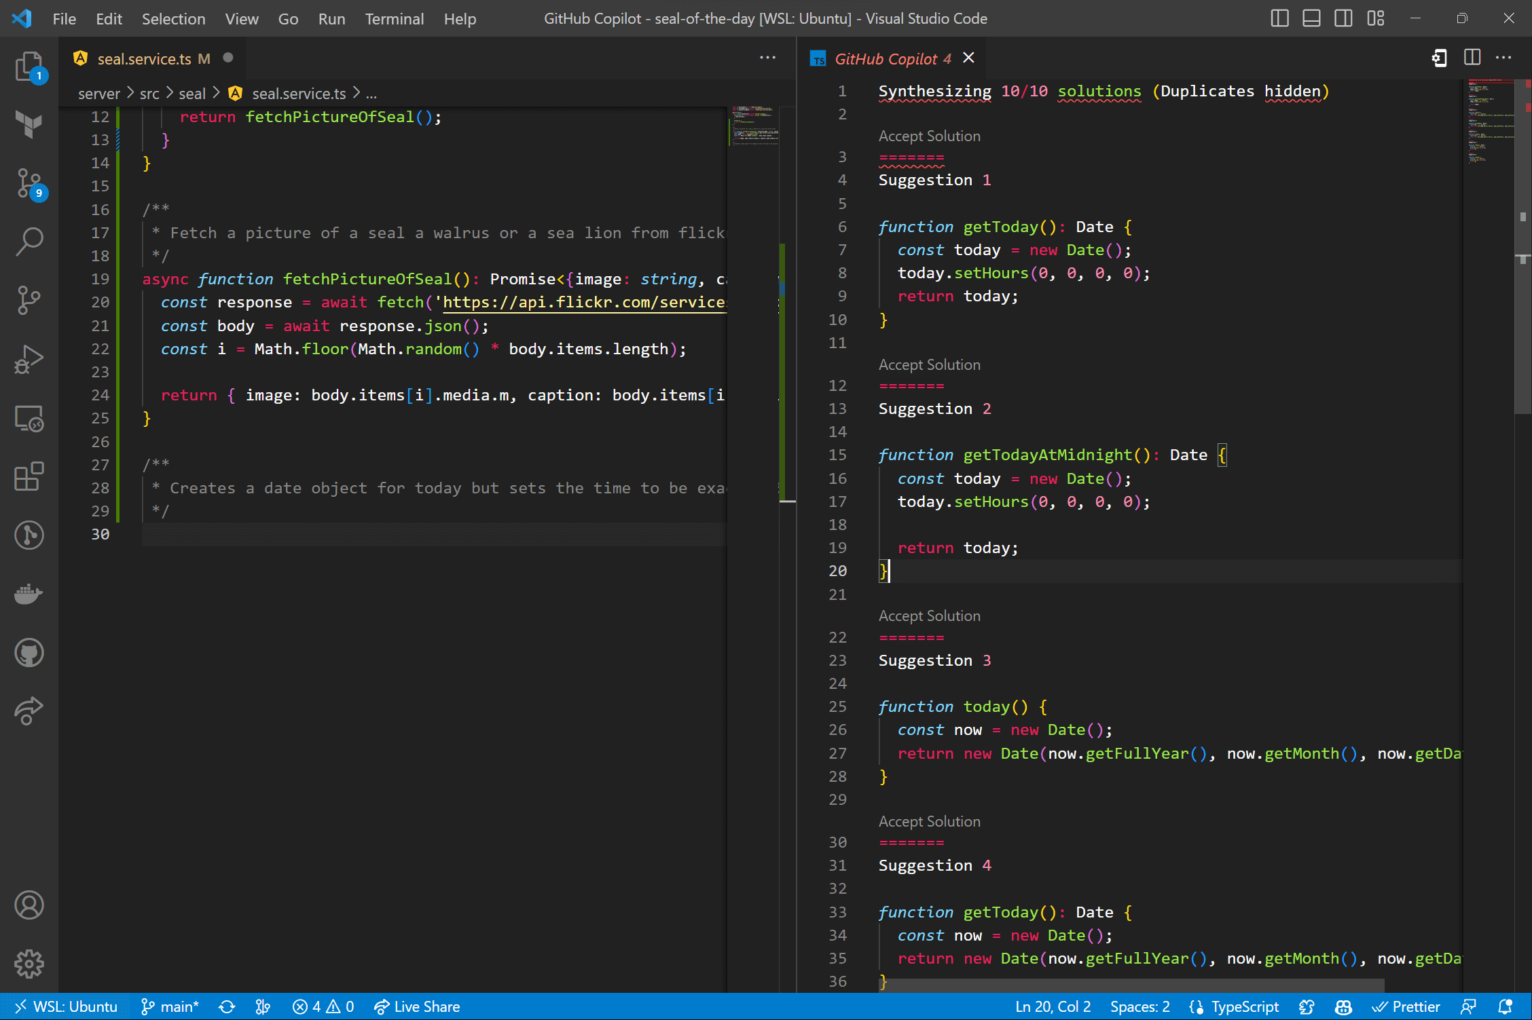The width and height of the screenshot is (1532, 1020).
Task: Accept Solution for Suggestion 2
Action: pyautogui.click(x=928, y=363)
